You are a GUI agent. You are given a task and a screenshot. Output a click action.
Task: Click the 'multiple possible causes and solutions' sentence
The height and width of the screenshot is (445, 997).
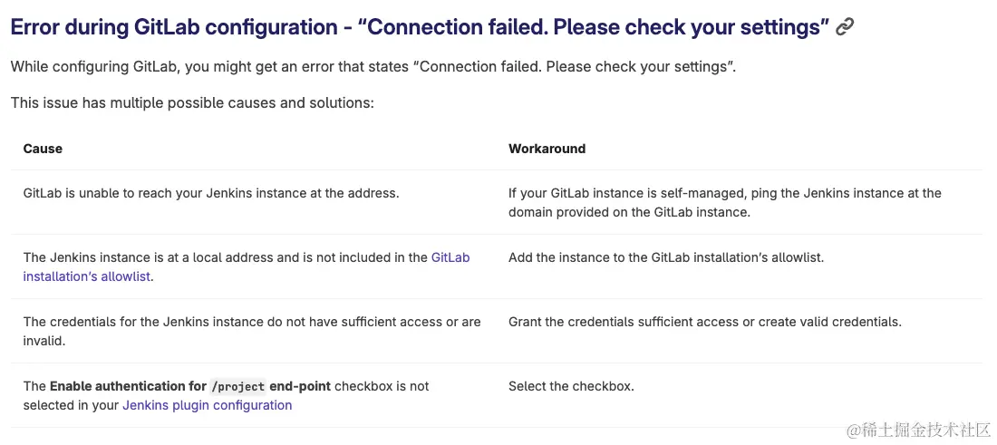(x=192, y=102)
